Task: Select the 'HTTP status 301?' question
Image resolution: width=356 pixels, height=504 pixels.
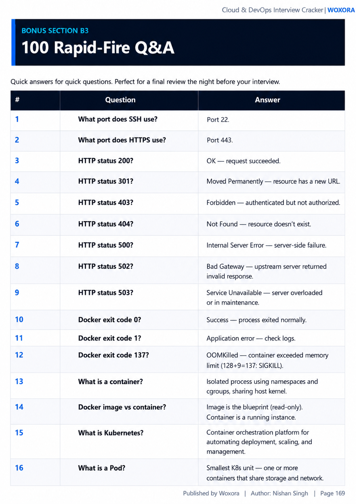Action: 106,181
